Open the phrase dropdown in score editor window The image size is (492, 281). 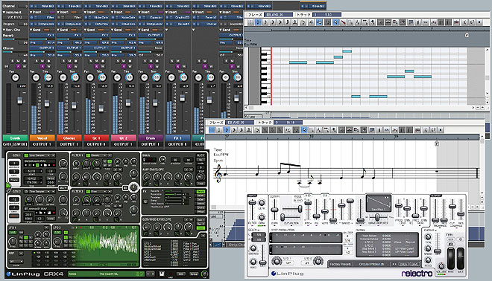(x=240, y=123)
